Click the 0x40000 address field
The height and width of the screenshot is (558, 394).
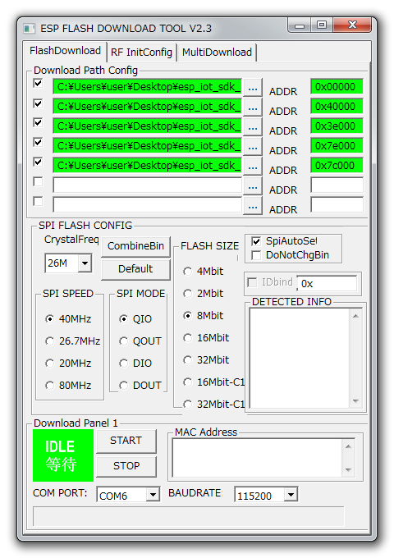(337, 107)
